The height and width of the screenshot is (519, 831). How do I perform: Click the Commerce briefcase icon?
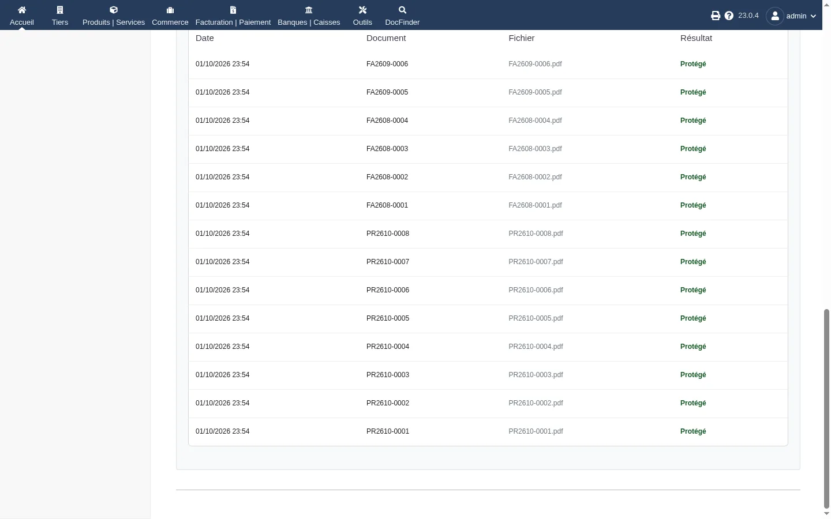(170, 10)
